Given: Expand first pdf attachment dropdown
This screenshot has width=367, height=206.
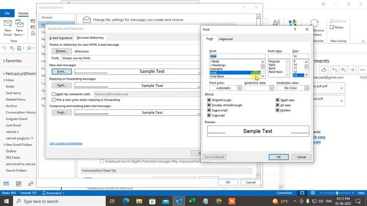Looking at the screenshot, I should (342, 88).
